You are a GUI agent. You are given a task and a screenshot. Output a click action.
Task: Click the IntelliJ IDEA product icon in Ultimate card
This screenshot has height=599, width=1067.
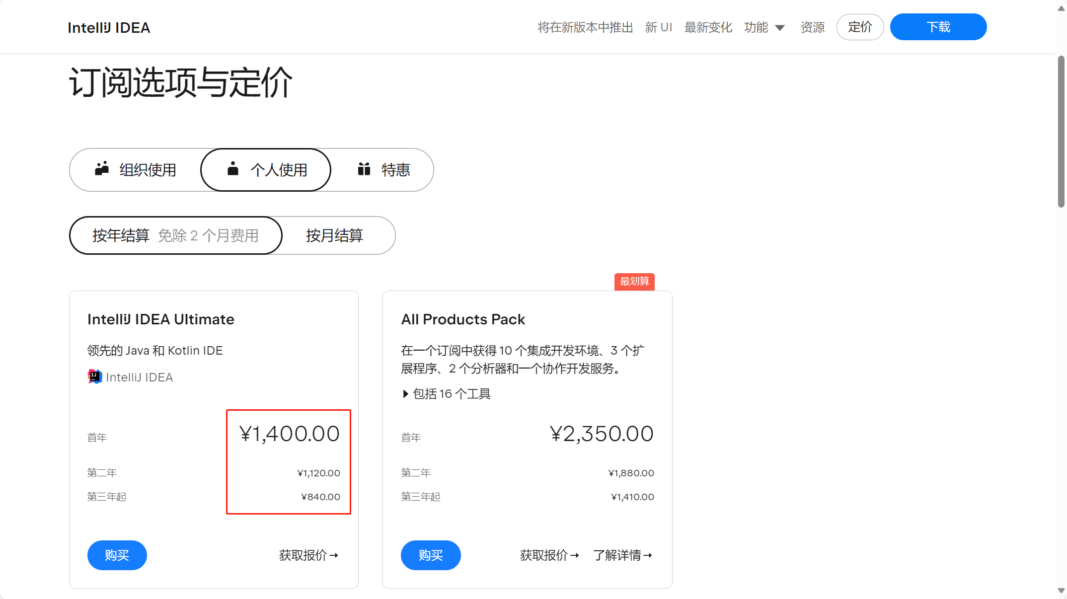click(x=94, y=376)
